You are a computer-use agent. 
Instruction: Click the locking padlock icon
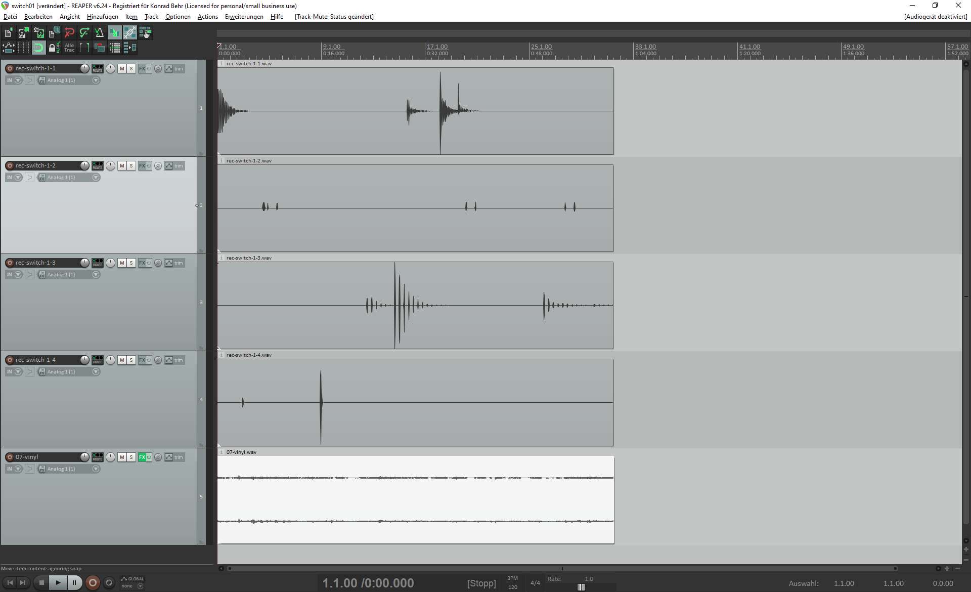tap(54, 48)
